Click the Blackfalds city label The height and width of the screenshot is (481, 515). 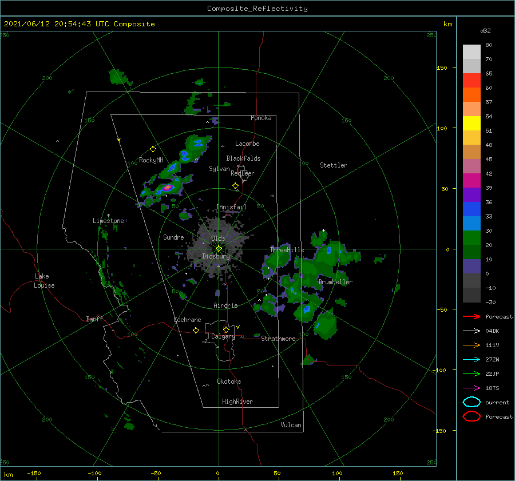243,158
